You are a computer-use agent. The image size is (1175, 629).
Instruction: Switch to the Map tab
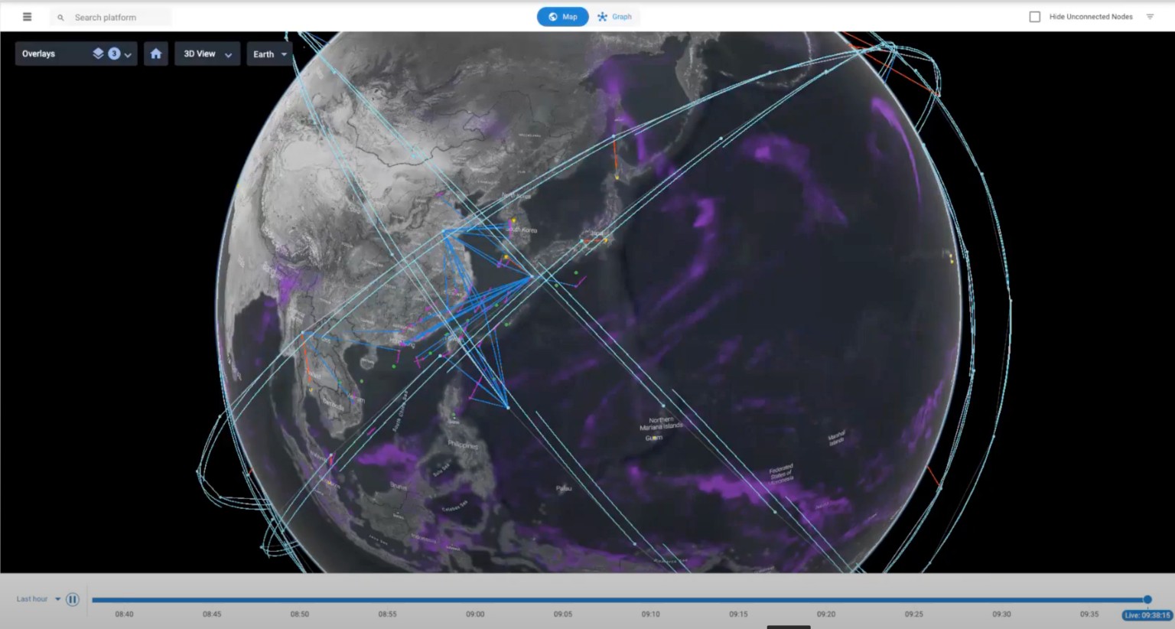pyautogui.click(x=562, y=17)
